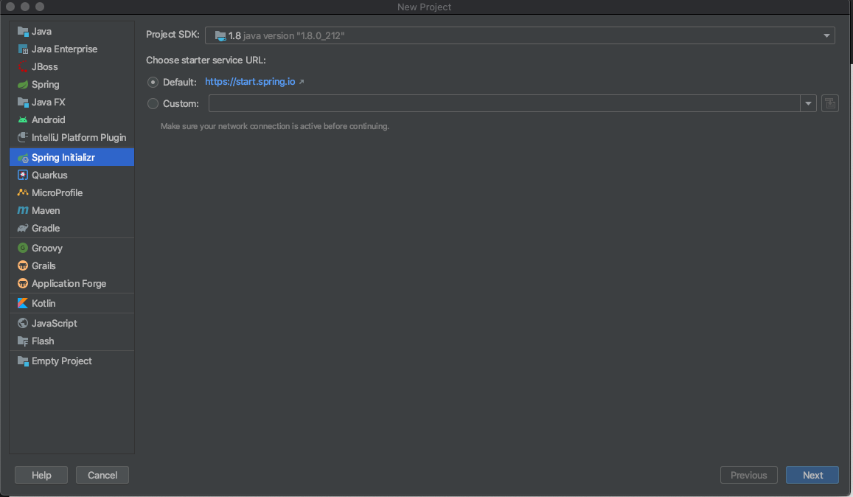Viewport: 853px width, 497px height.
Task: Click the Flash label
Action: [43, 341]
